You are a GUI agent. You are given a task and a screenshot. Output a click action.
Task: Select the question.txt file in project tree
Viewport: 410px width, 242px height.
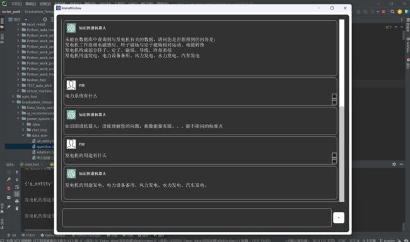(x=43, y=146)
